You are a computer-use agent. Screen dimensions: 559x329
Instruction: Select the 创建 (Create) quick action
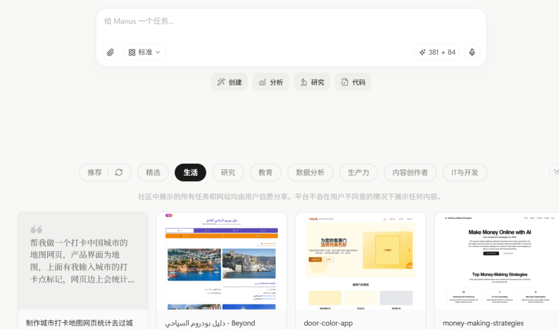click(229, 82)
